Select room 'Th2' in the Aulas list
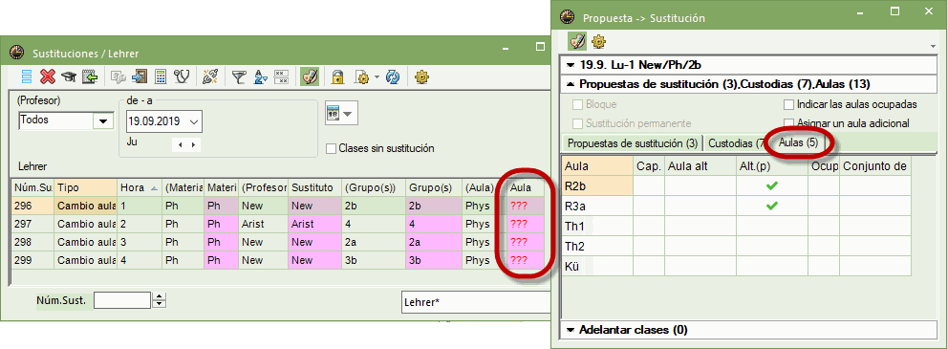The height and width of the screenshot is (349, 948). point(597,246)
